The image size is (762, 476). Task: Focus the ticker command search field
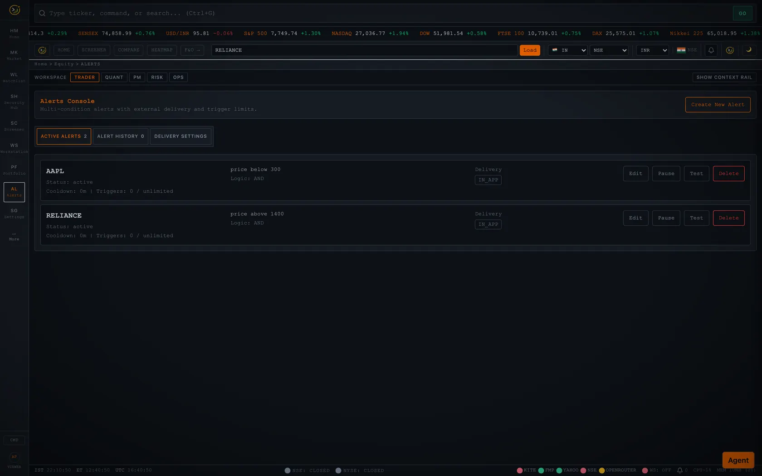click(383, 13)
